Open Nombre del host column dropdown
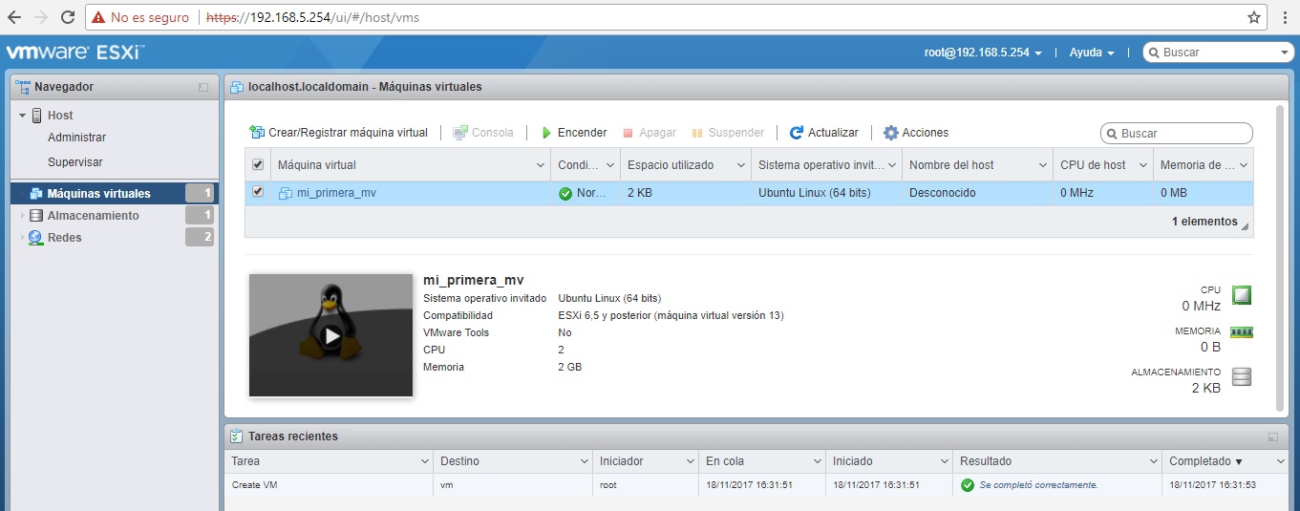The image size is (1300, 511). 1043,165
